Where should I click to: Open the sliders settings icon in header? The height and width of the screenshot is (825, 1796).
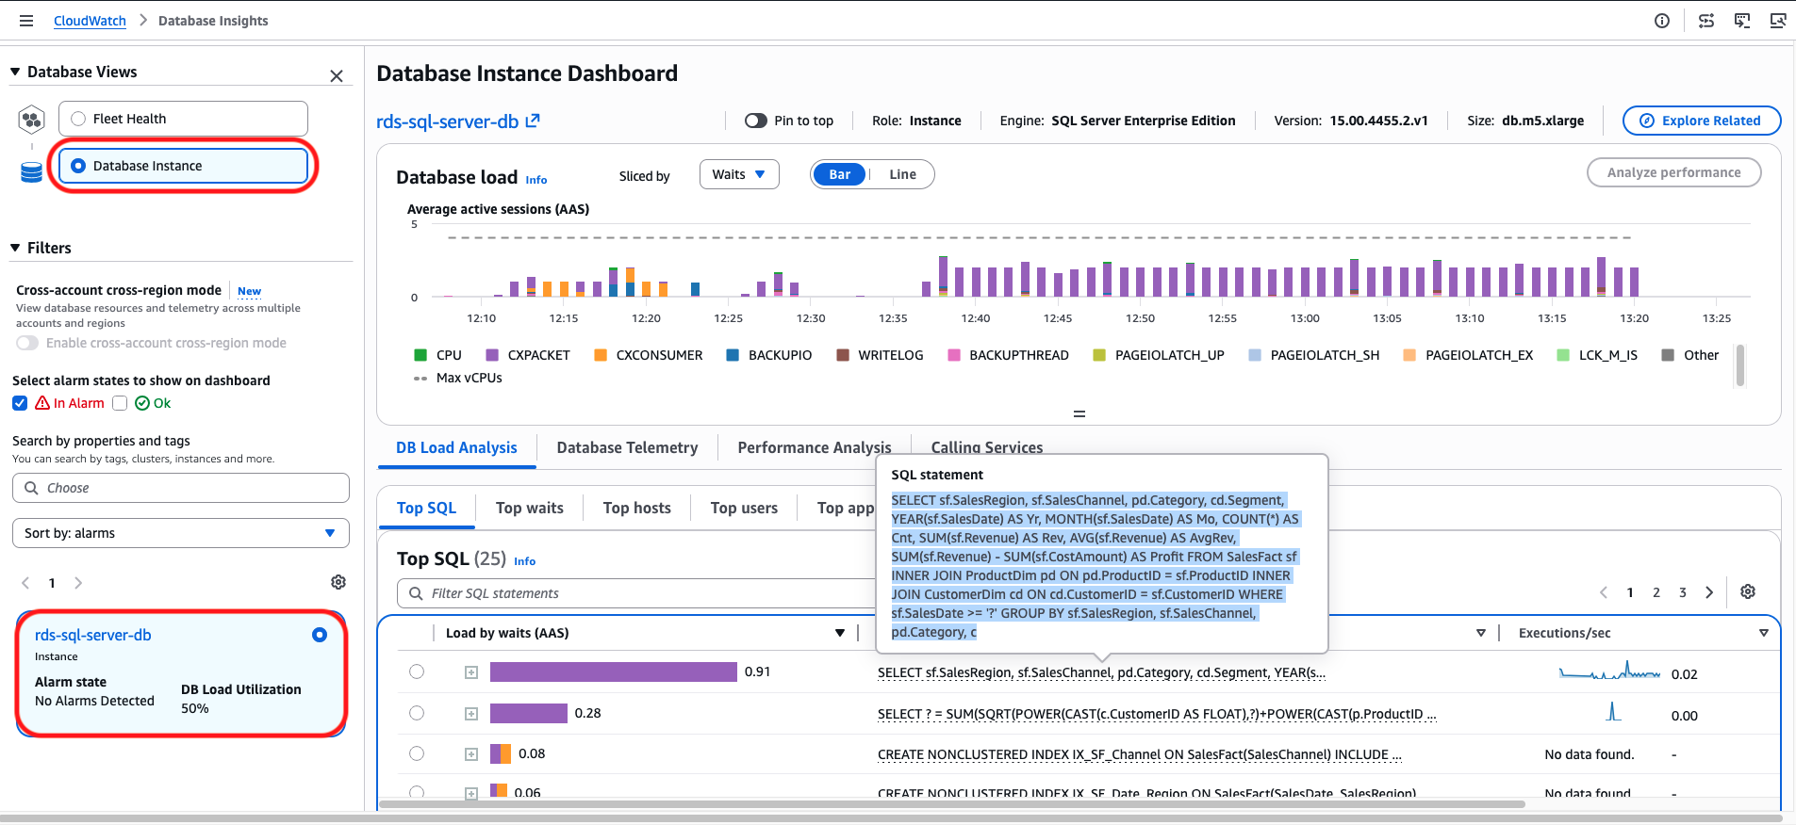(1706, 21)
